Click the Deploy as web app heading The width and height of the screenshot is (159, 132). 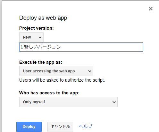point(43,18)
